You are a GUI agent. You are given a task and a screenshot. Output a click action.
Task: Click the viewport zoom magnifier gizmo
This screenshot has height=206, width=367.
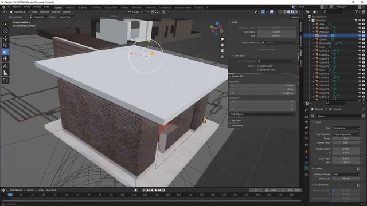pos(222,39)
